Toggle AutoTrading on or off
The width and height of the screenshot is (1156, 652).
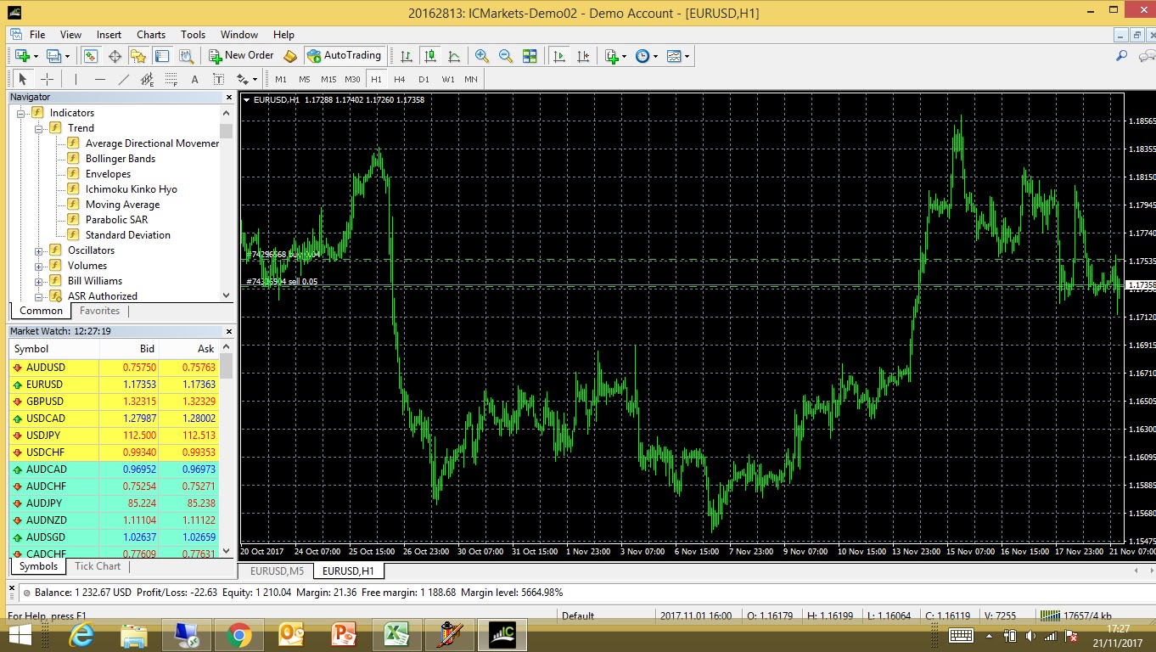(x=344, y=55)
